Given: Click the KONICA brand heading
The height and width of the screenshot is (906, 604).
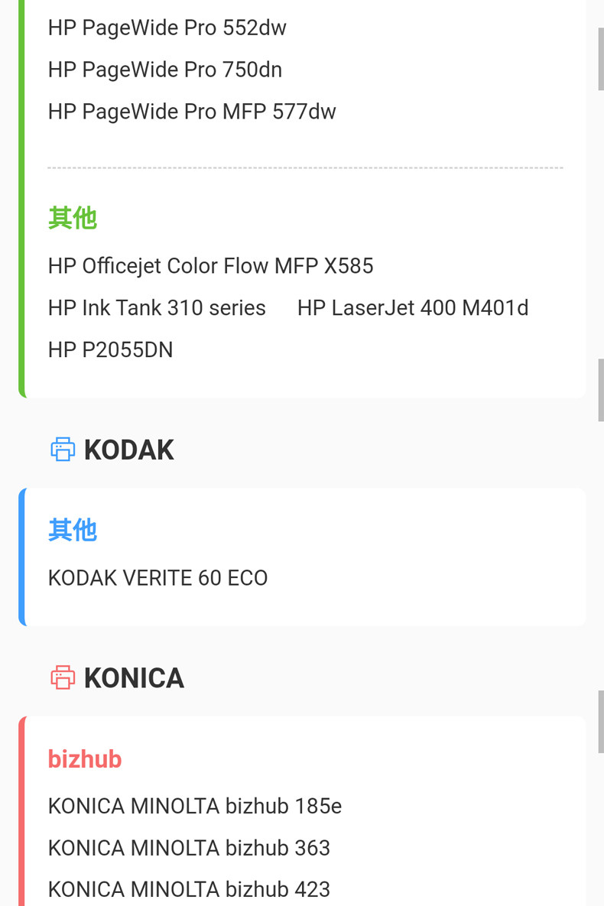Looking at the screenshot, I should tap(134, 678).
